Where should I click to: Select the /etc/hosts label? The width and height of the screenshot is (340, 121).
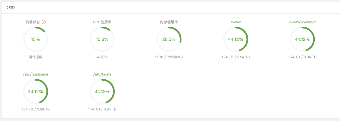pyautogui.click(x=102, y=74)
